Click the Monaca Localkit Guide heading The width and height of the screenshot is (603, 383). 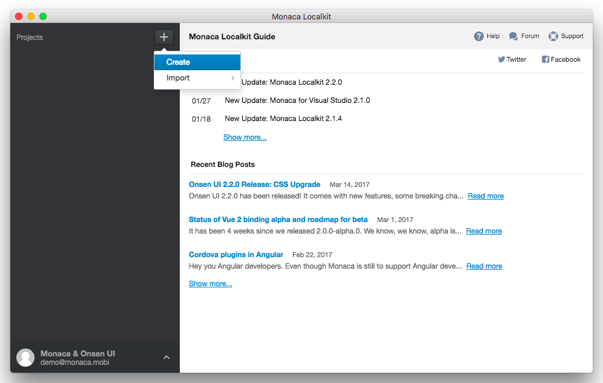232,36
